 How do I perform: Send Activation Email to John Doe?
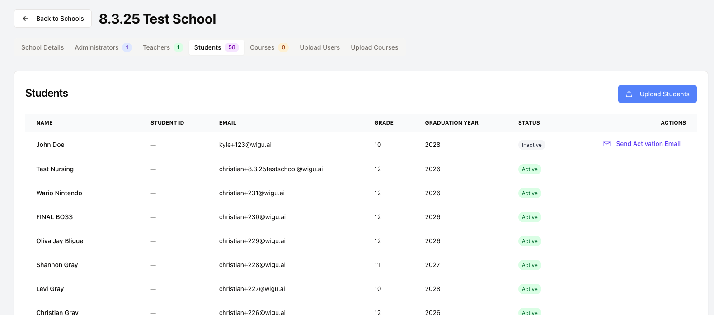tap(648, 144)
